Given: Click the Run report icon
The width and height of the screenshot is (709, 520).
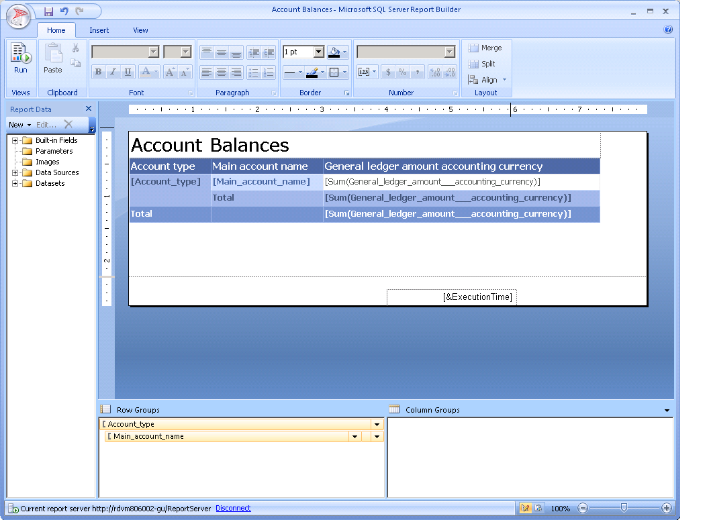Looking at the screenshot, I should pyautogui.click(x=21, y=57).
